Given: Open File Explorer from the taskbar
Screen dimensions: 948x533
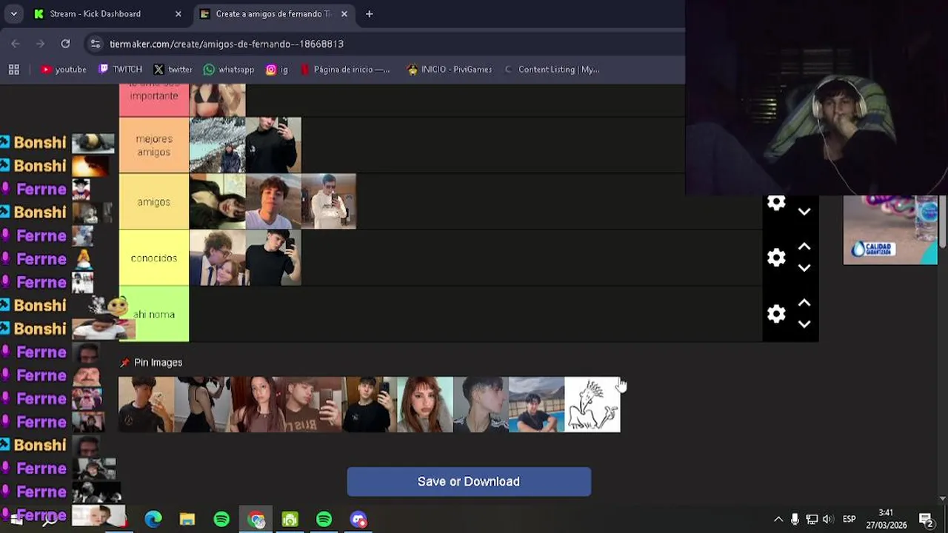Looking at the screenshot, I should 187,519.
